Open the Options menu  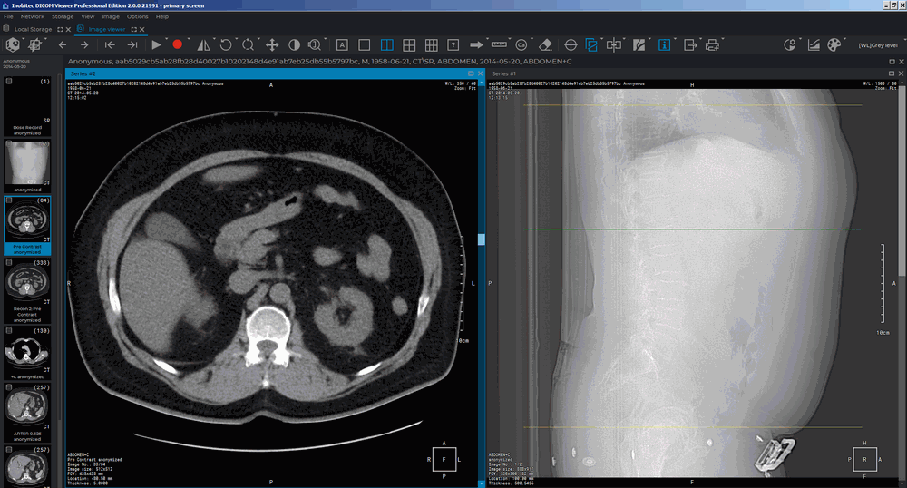(138, 16)
